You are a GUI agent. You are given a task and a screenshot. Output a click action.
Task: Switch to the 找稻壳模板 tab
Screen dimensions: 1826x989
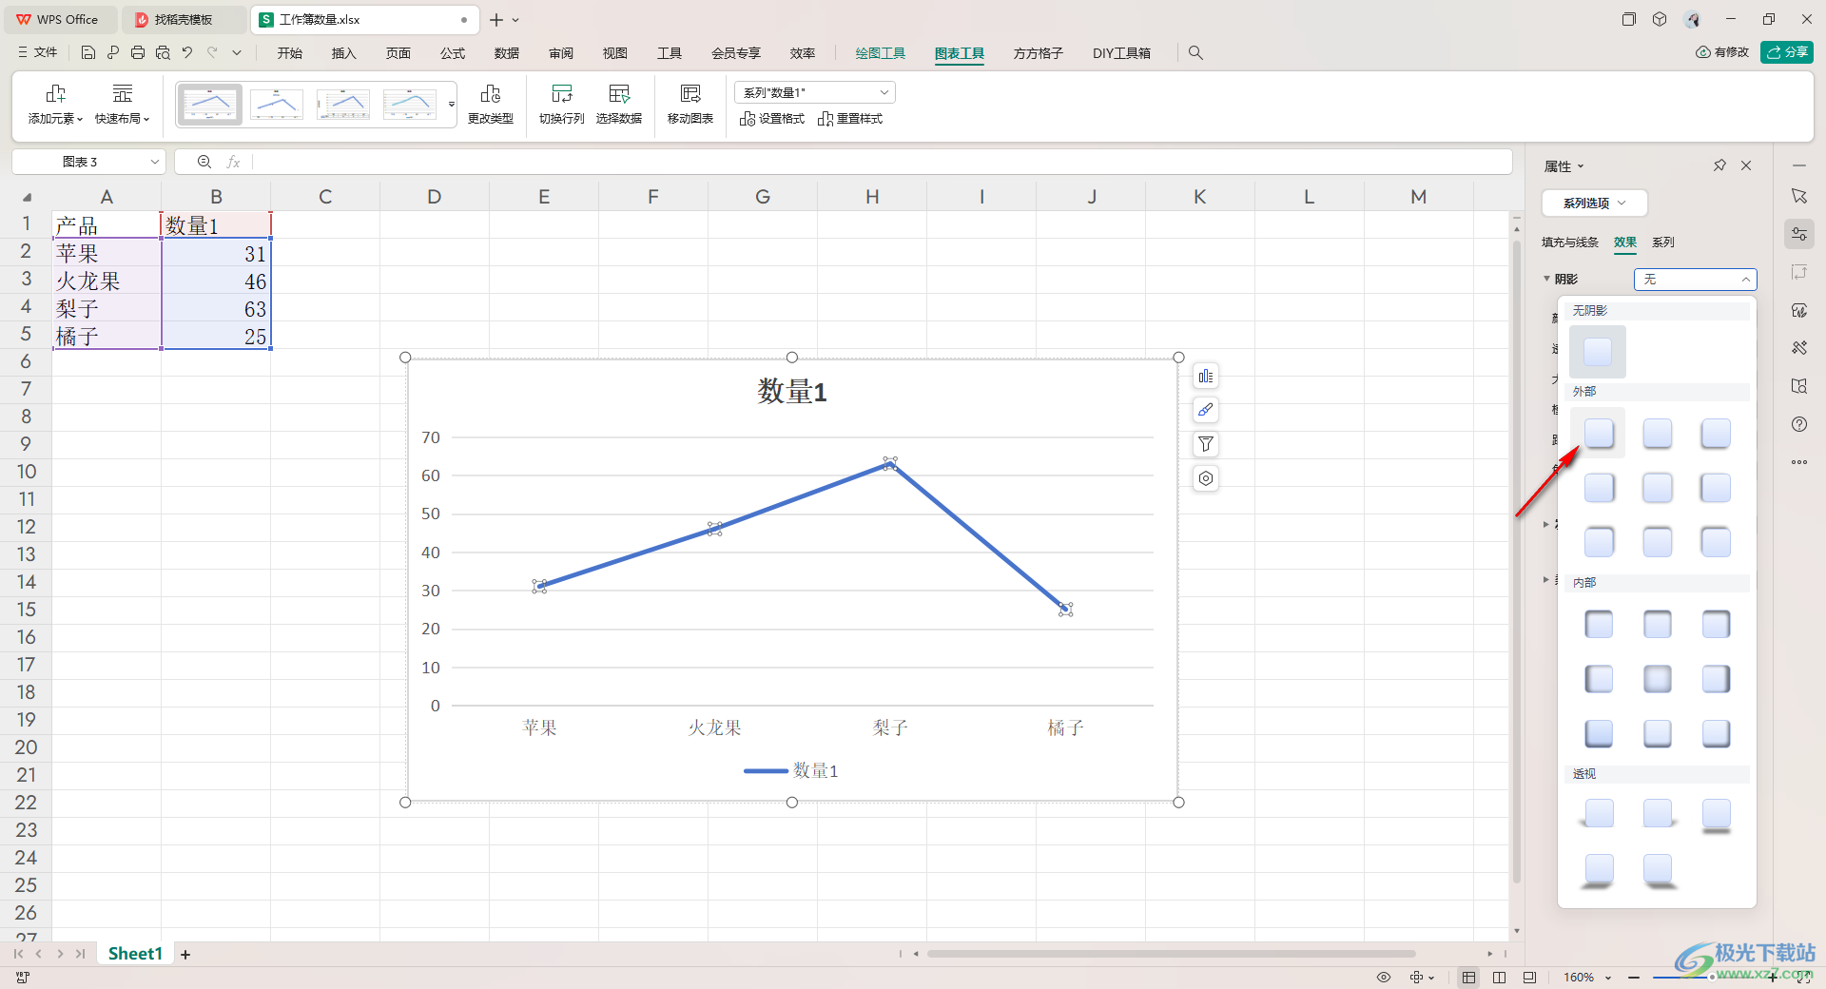[184, 19]
